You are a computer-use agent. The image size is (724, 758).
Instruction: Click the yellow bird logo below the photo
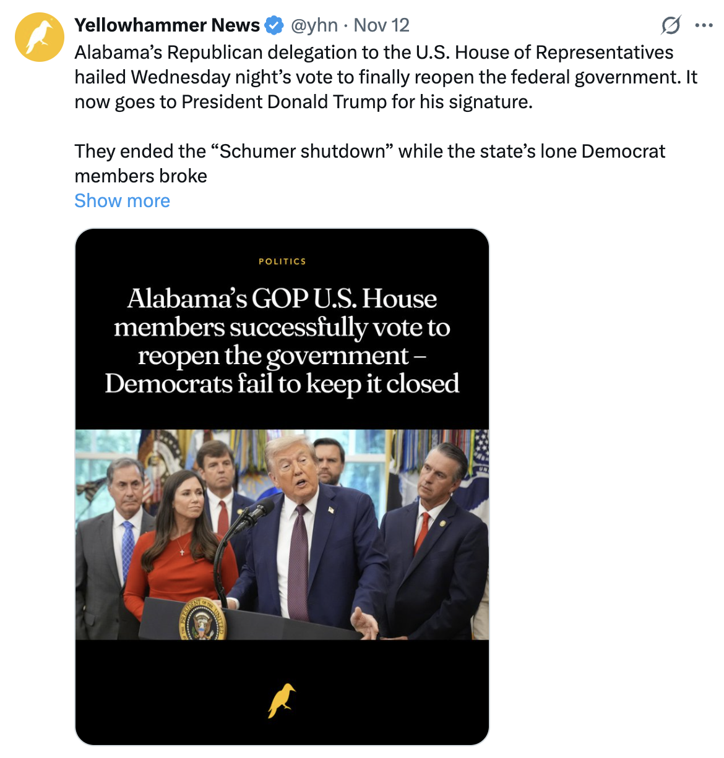click(x=282, y=701)
